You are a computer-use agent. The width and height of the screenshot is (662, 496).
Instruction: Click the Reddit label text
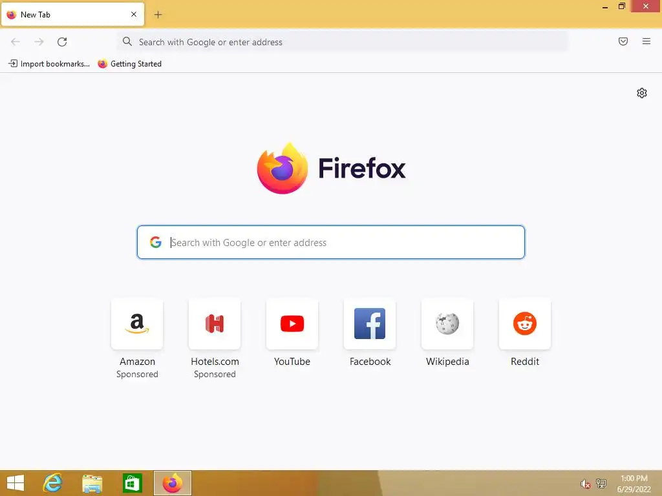click(525, 362)
